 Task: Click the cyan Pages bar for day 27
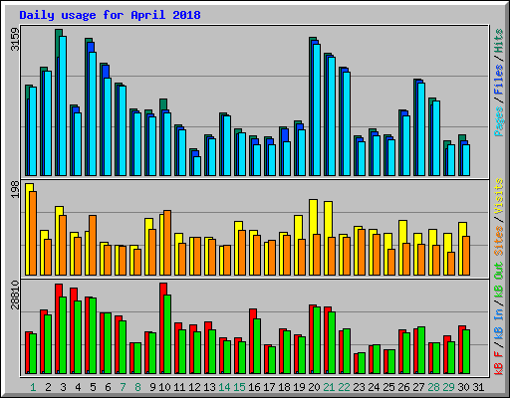[x=421, y=129]
